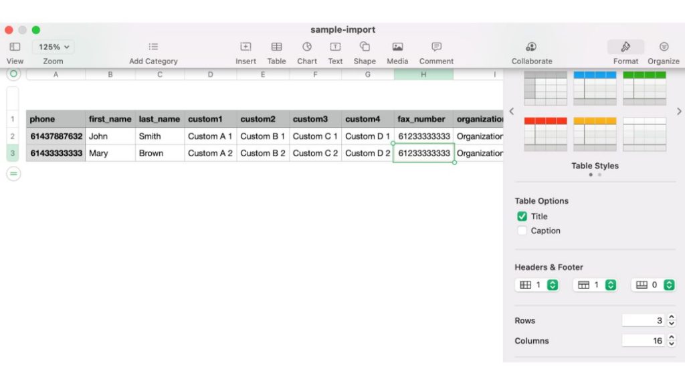
Task: Select the cell containing Smith
Action: click(x=160, y=136)
